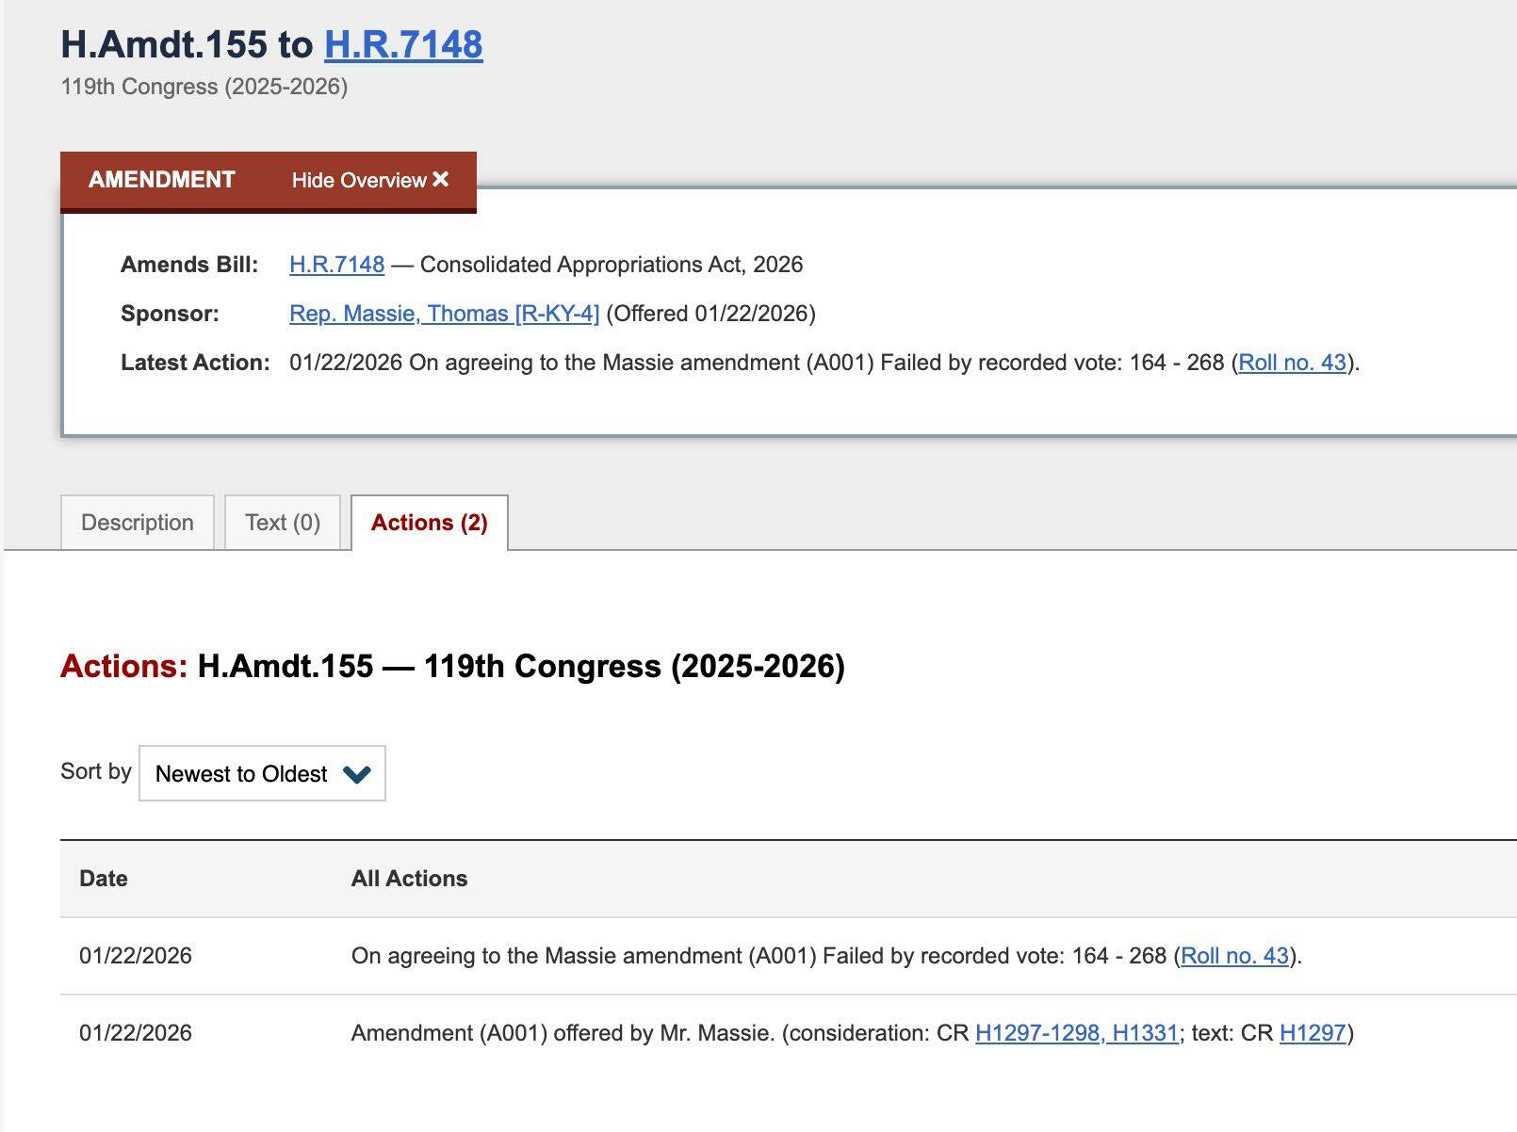Open Roll no. 43 link in the actions table

[x=1234, y=956]
